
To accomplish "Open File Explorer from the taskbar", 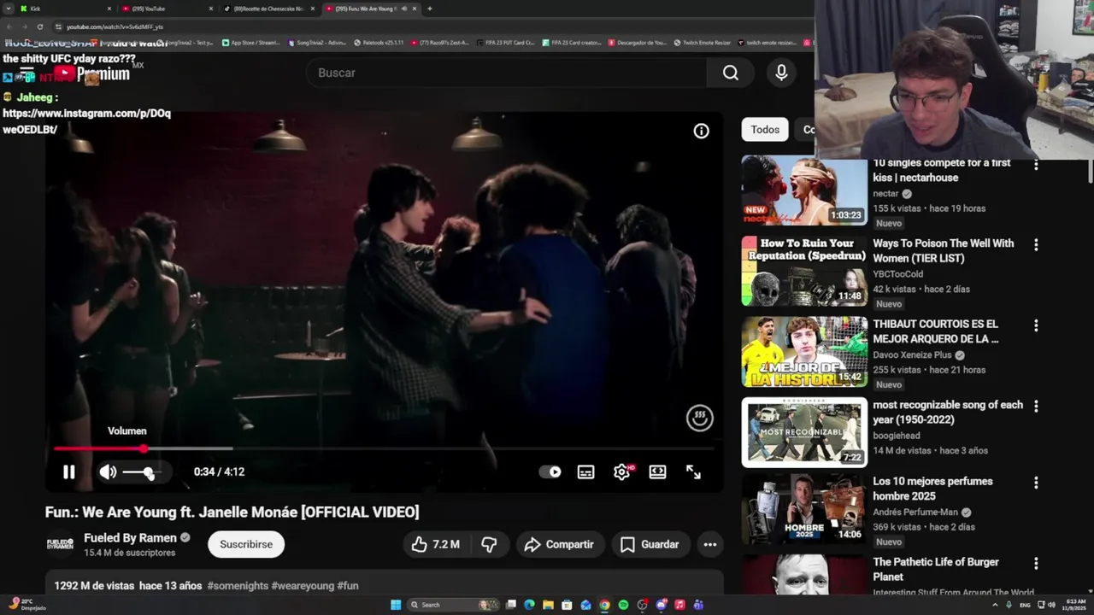I will tap(548, 605).
